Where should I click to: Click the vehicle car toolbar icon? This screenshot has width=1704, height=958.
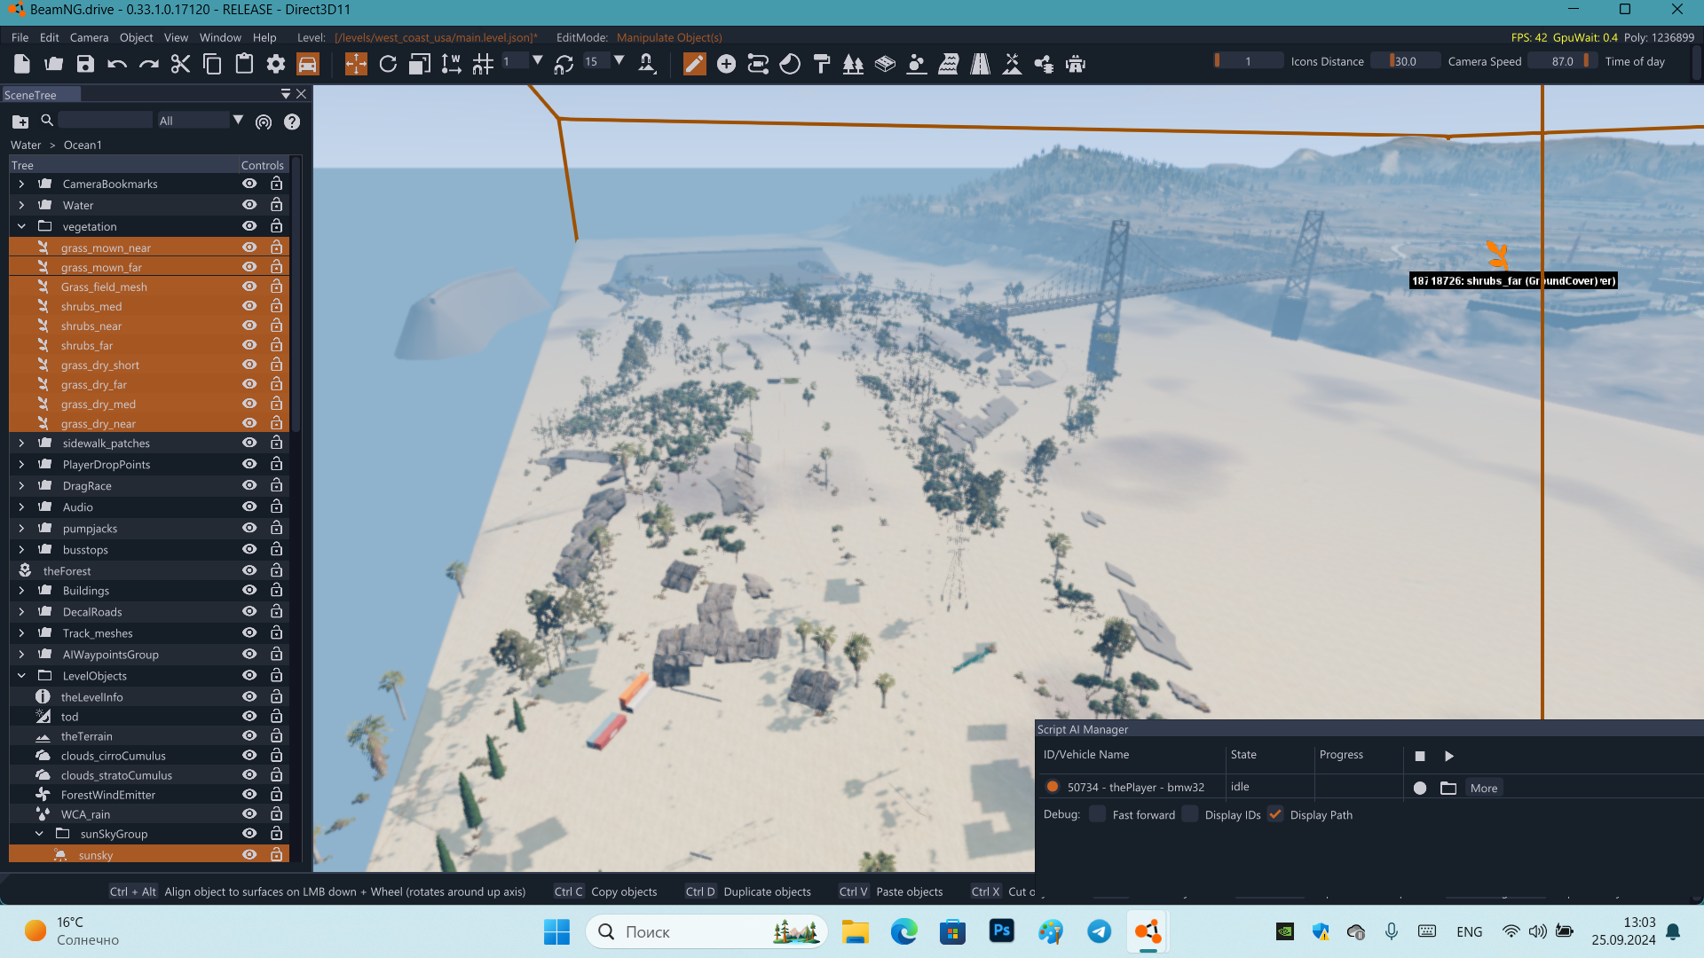pos(307,64)
